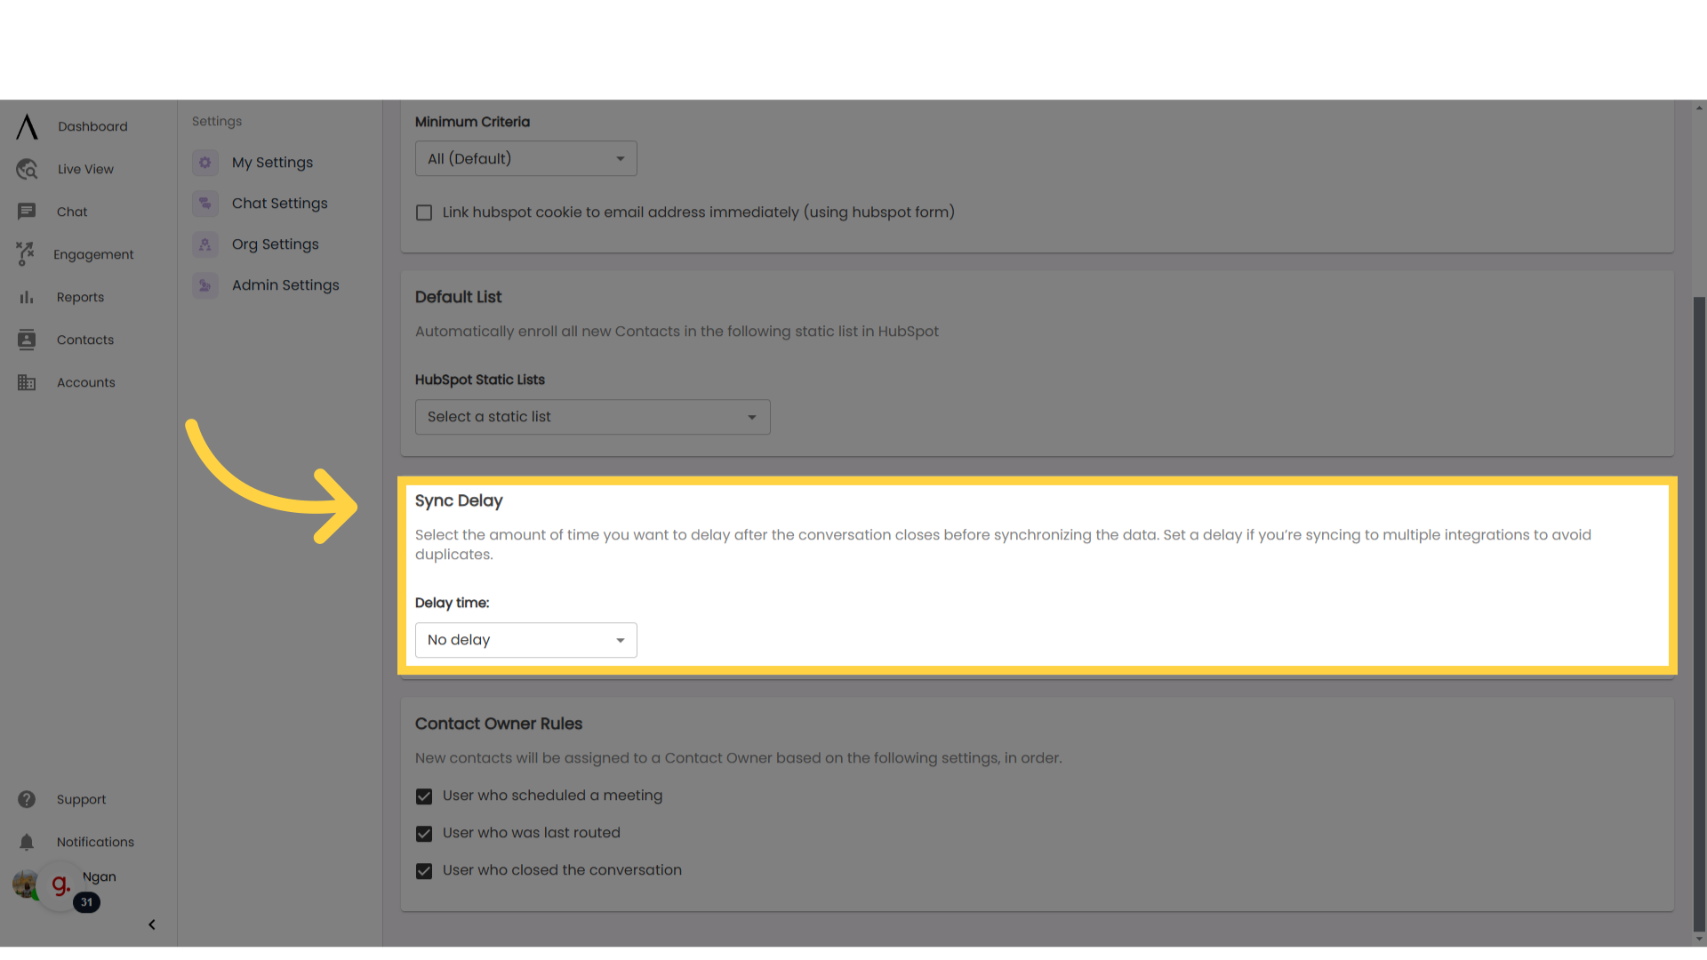Select Admin Settings option
The height and width of the screenshot is (960, 1707).
(284, 284)
